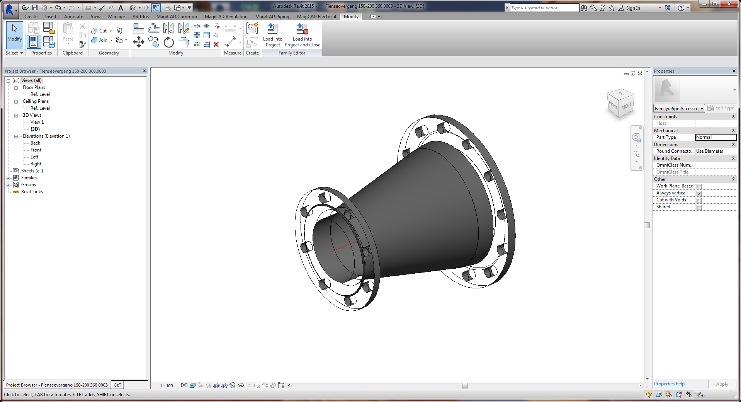
Task: Click the ViewCube in the 3D view
Action: [621, 103]
